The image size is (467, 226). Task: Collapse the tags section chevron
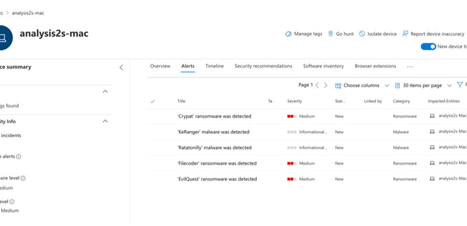pyautogui.click(x=105, y=92)
